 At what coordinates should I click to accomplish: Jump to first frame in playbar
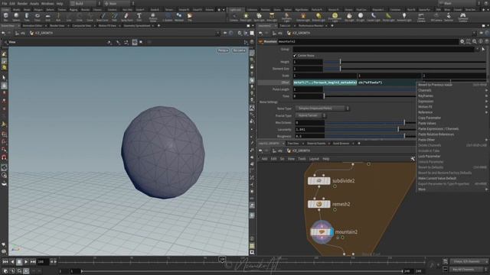pyautogui.click(x=5, y=262)
